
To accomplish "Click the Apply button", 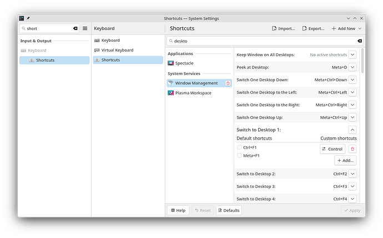I will (x=352, y=210).
